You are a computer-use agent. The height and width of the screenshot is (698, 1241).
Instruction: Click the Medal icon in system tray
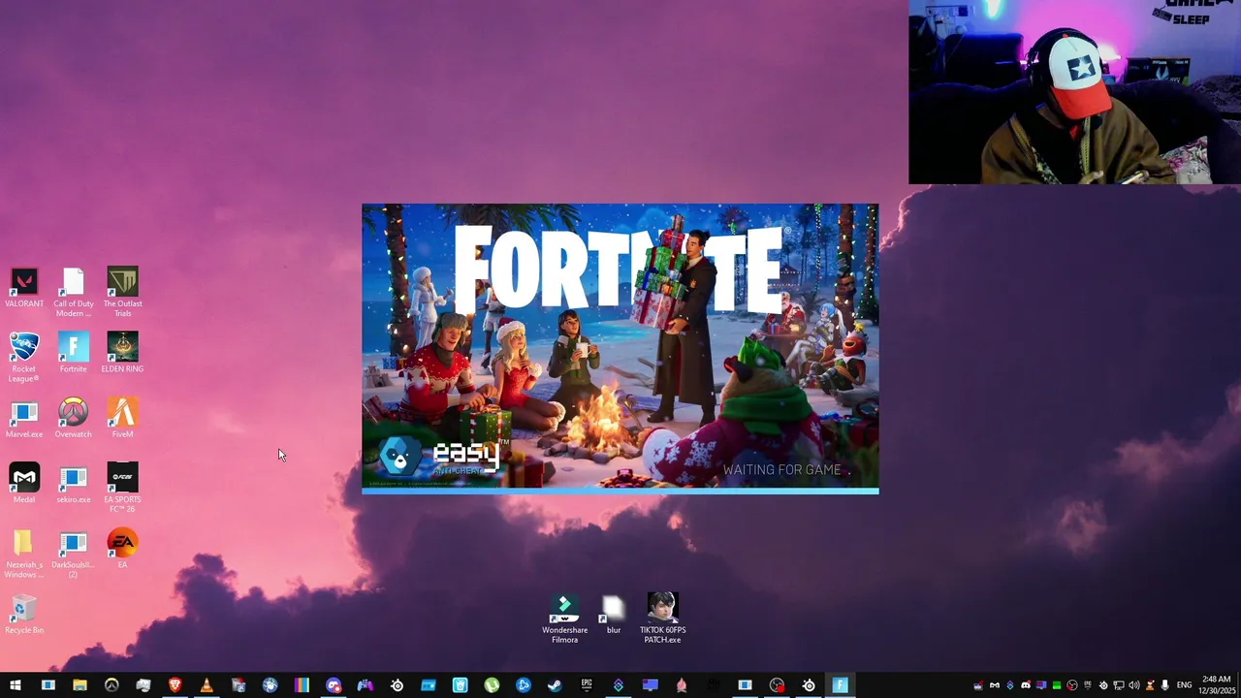[994, 685]
